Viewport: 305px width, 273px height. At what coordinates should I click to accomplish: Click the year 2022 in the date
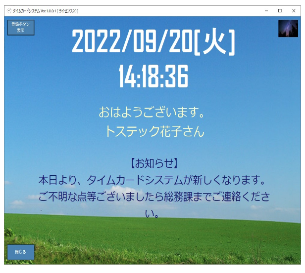(x=96, y=43)
